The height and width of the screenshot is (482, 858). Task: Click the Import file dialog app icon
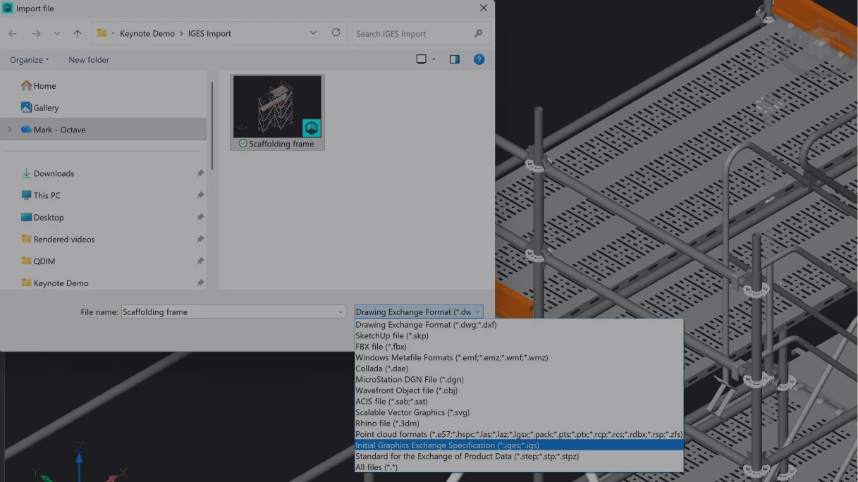8,8
